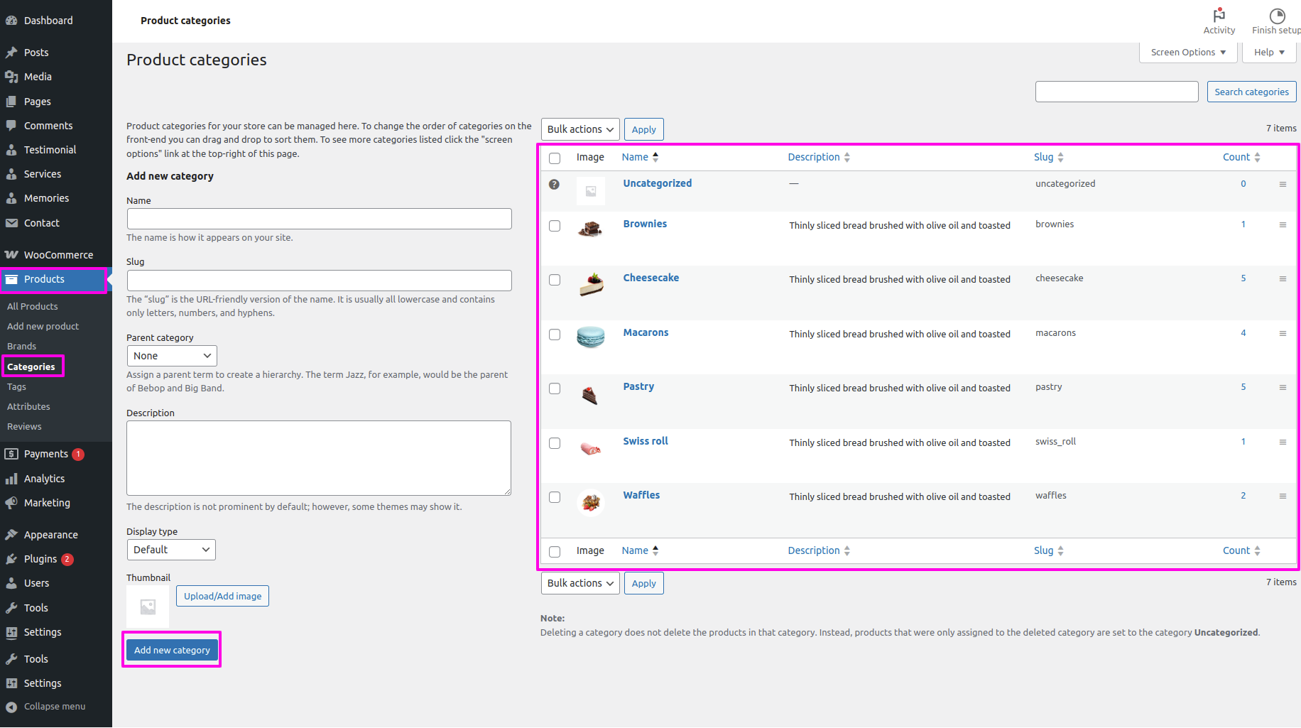
Task: Click the category Name input field
Action: point(319,219)
